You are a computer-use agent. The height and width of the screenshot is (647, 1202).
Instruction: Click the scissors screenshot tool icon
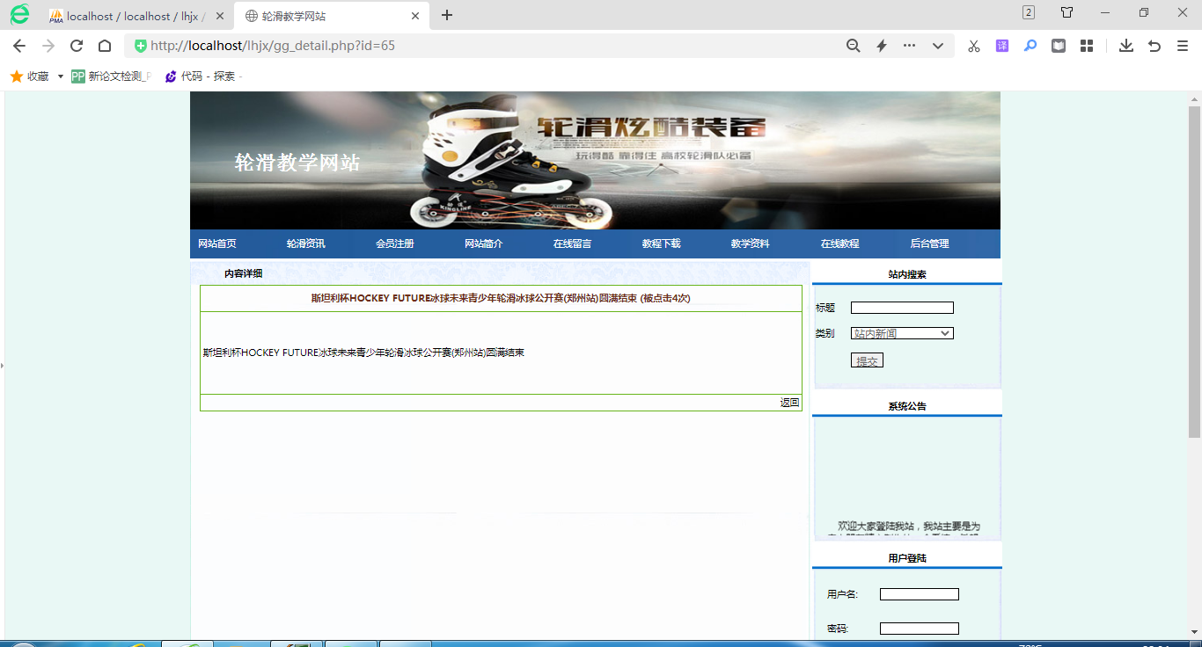pyautogui.click(x=974, y=46)
